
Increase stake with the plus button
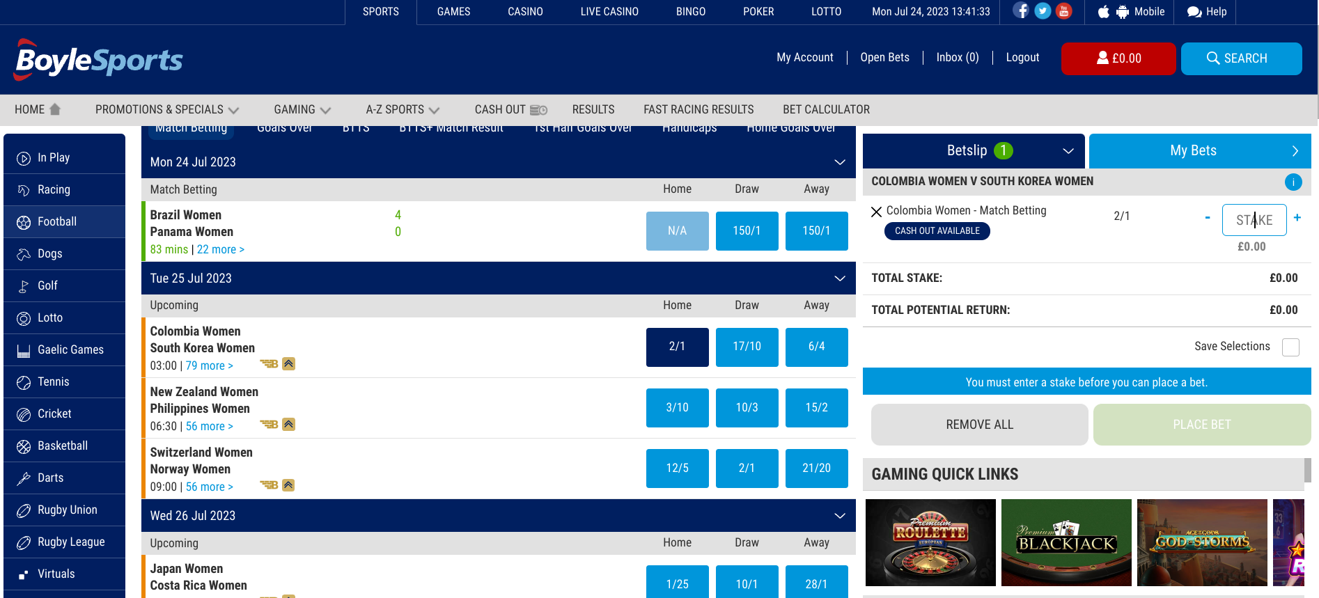[1297, 218]
